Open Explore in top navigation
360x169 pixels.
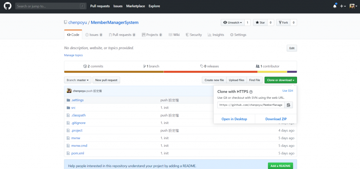tap(154, 6)
